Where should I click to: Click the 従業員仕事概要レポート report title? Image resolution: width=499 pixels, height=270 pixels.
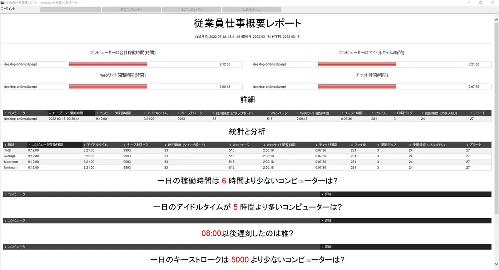[248, 23]
